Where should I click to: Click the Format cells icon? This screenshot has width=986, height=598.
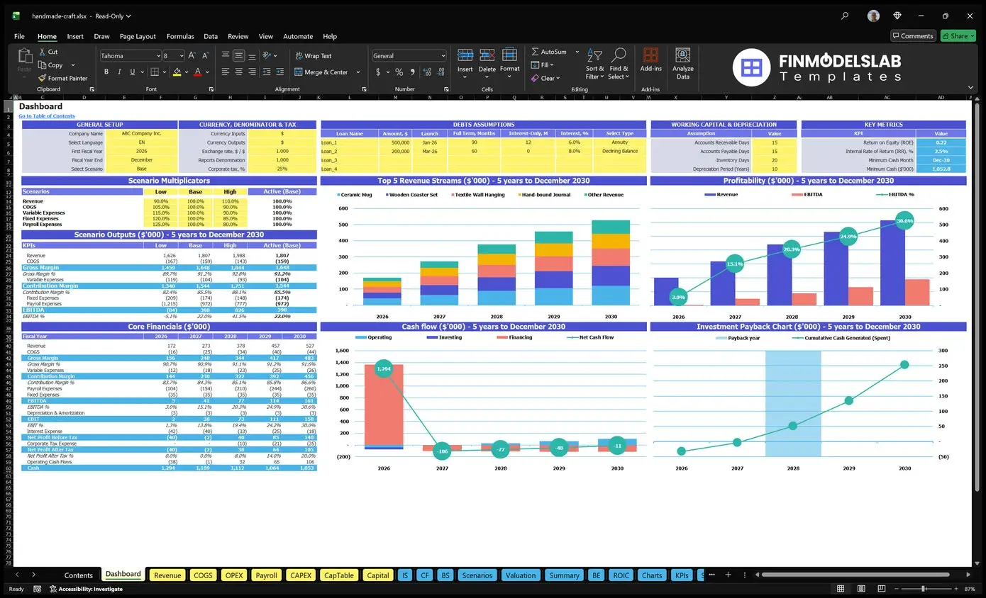click(x=509, y=55)
